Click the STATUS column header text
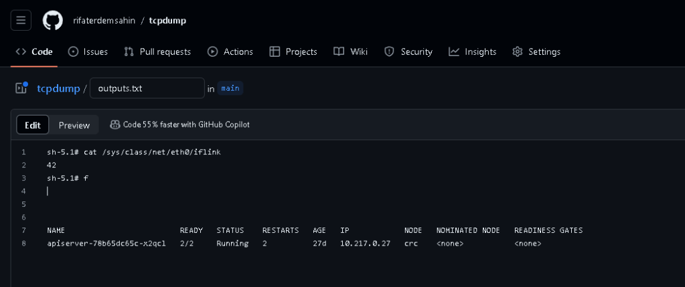 tap(230, 230)
